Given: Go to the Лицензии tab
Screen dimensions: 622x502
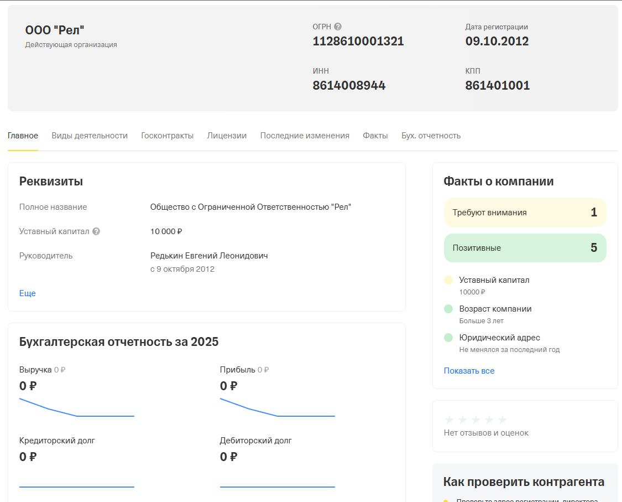Looking at the screenshot, I should (x=227, y=136).
